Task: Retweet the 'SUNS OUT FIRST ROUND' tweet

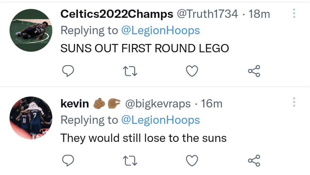Action: (130, 71)
